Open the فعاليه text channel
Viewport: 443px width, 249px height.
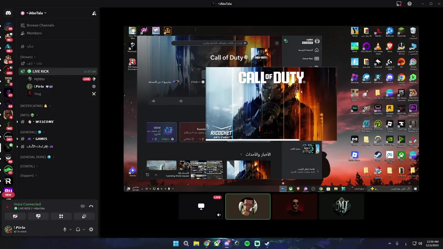57,46
